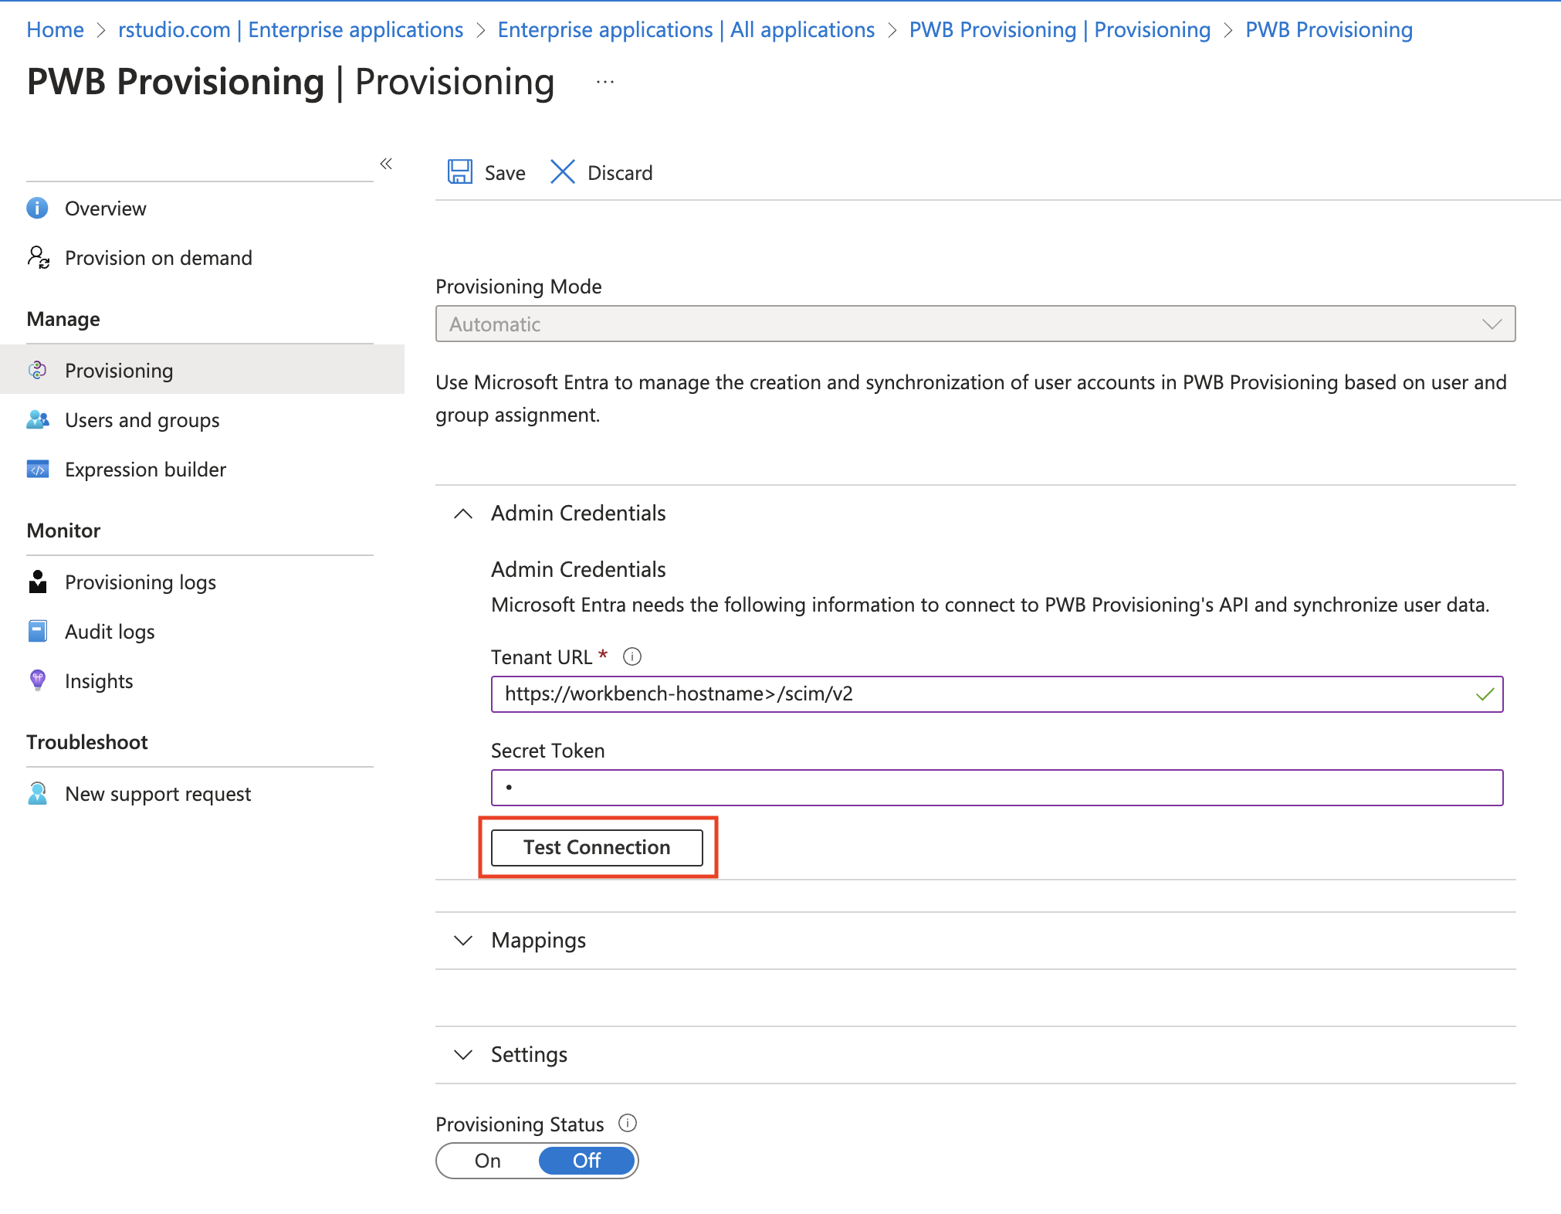
Task: Click the Provisioning logs icon
Action: [x=38, y=582]
